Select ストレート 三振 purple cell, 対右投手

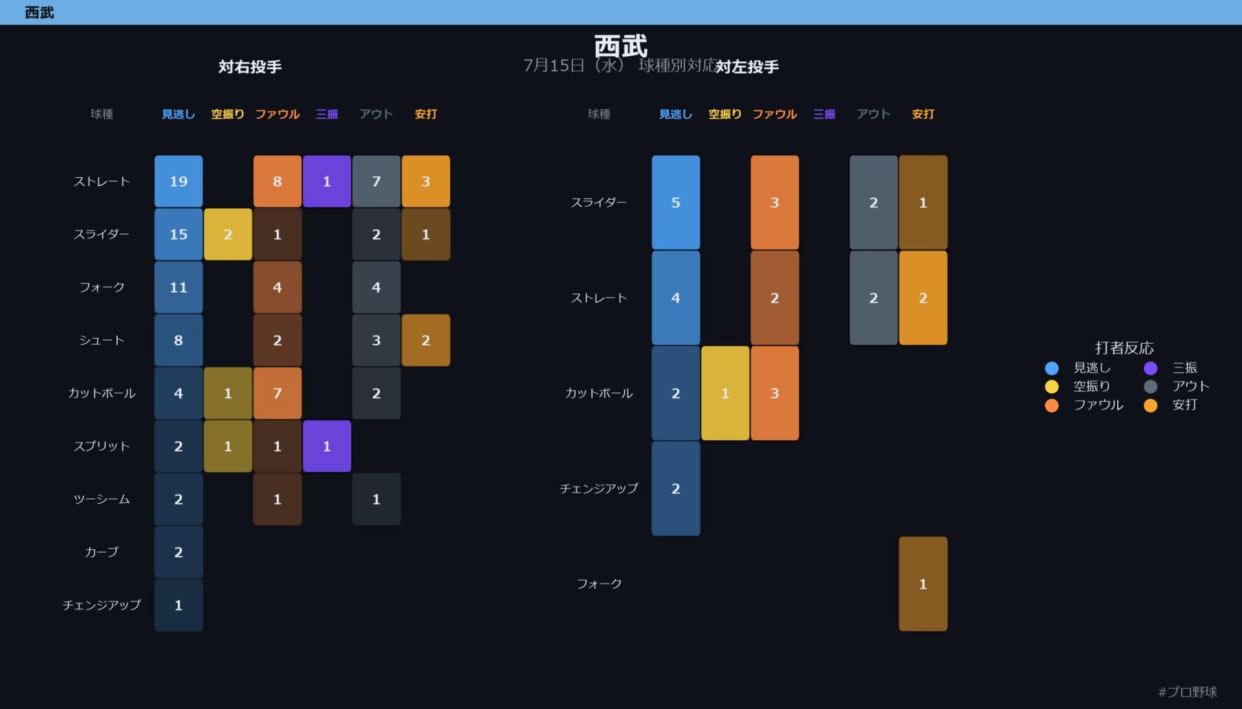pos(327,182)
